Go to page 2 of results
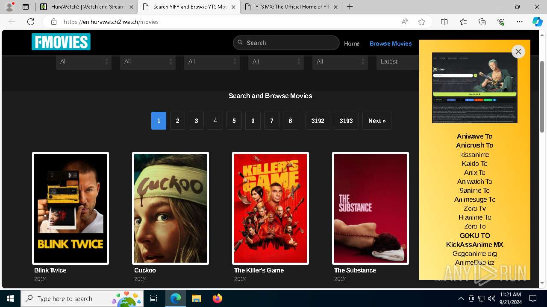The width and height of the screenshot is (547, 307). click(x=177, y=121)
